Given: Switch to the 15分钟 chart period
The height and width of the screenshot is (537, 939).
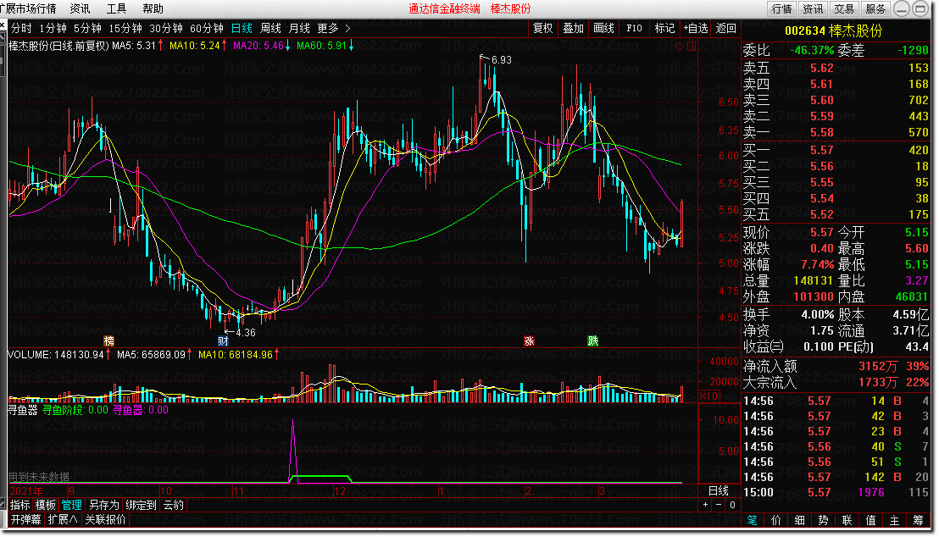Looking at the screenshot, I should [125, 28].
